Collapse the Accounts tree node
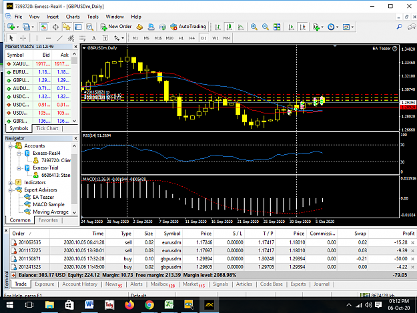 coord(11,146)
